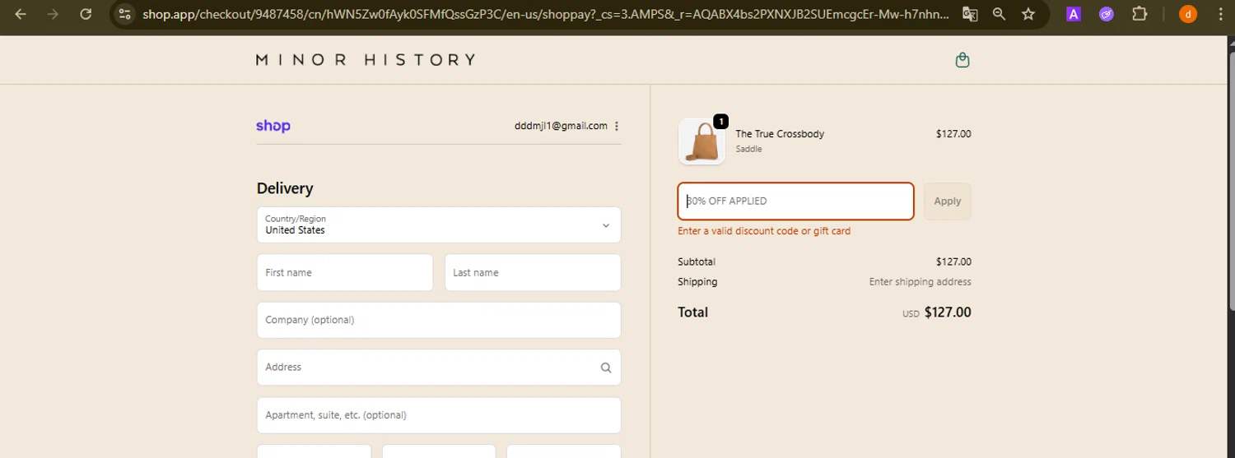This screenshot has width=1235, height=458.
Task: Click the 'Enter shipping address' text
Action: click(x=920, y=282)
